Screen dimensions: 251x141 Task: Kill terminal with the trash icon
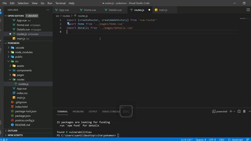tap(244, 111)
